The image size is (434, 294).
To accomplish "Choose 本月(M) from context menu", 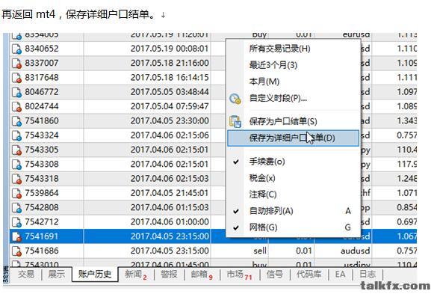I will point(293,82).
